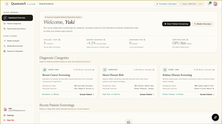Viewport: 222px width, 124px height.
Task: Click the Available Tests help icon
Action: coord(59,40)
